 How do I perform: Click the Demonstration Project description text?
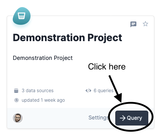pyautogui.click(x=43, y=58)
